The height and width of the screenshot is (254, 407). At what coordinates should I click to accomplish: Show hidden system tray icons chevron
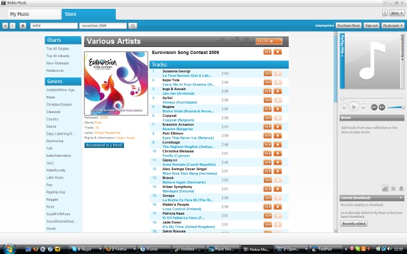(x=346, y=249)
